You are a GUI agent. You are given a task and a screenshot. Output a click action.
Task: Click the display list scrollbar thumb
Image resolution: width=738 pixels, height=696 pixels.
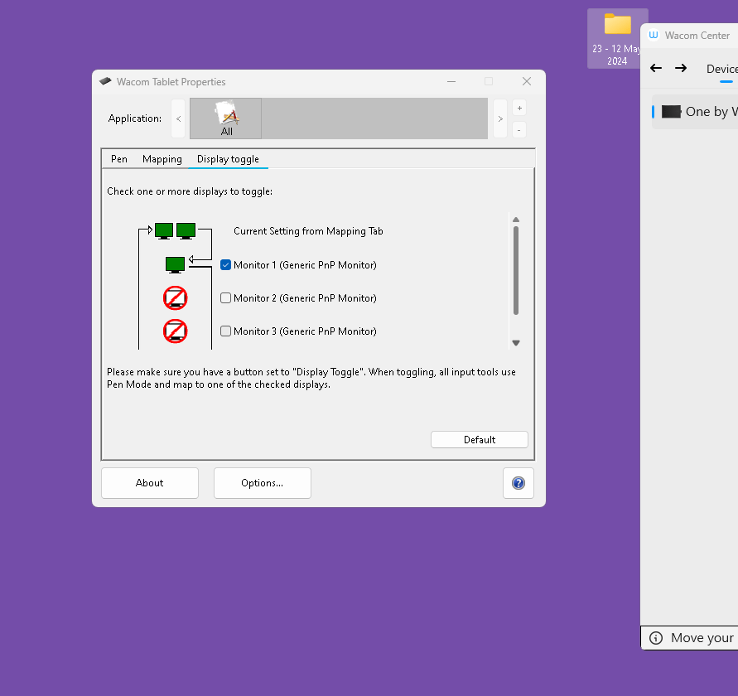click(x=516, y=270)
